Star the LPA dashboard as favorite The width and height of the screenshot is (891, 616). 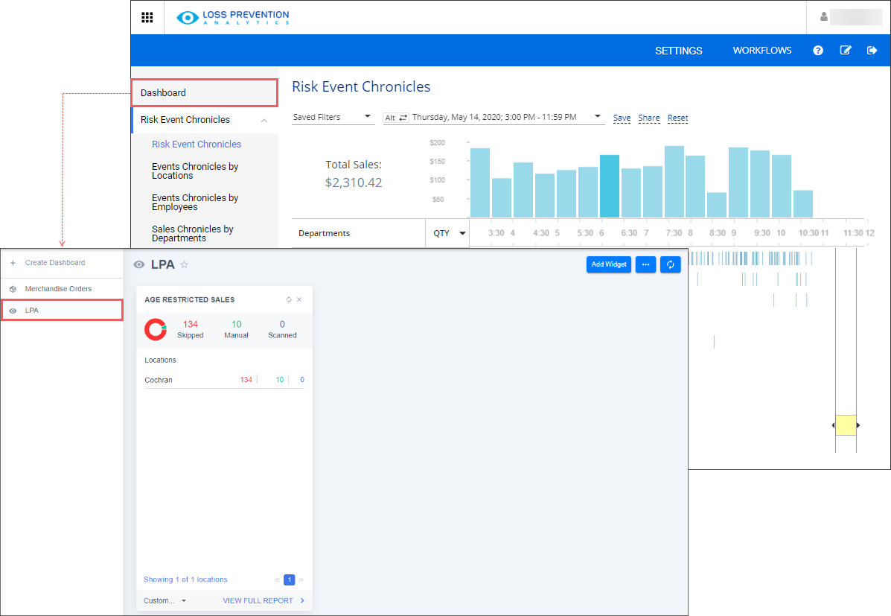coord(185,264)
